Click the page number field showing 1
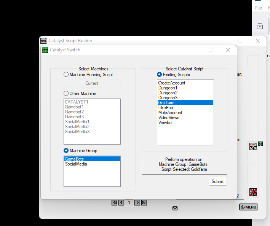Screen dimensions: 270x226 129,203
